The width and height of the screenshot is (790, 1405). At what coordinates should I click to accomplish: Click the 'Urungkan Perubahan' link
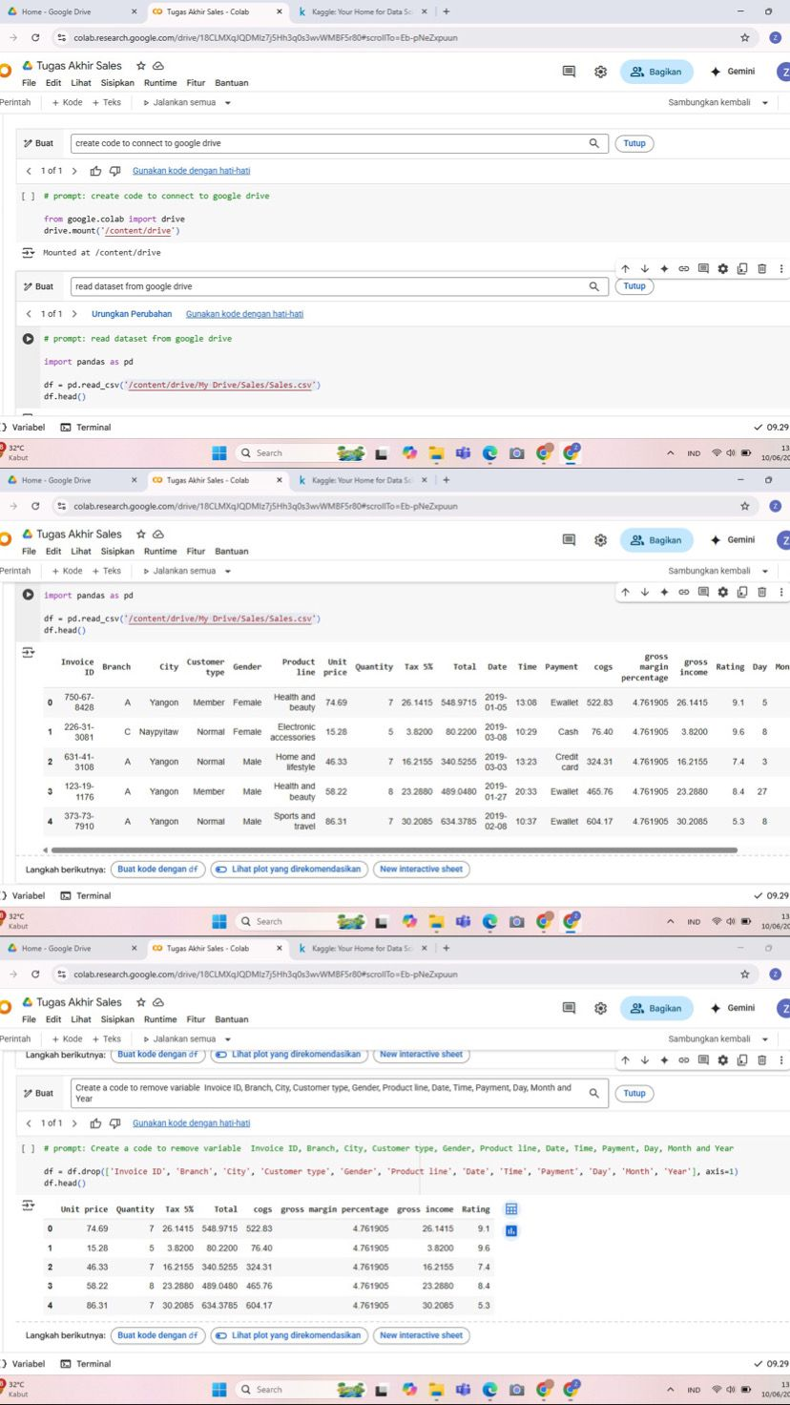coord(132,314)
